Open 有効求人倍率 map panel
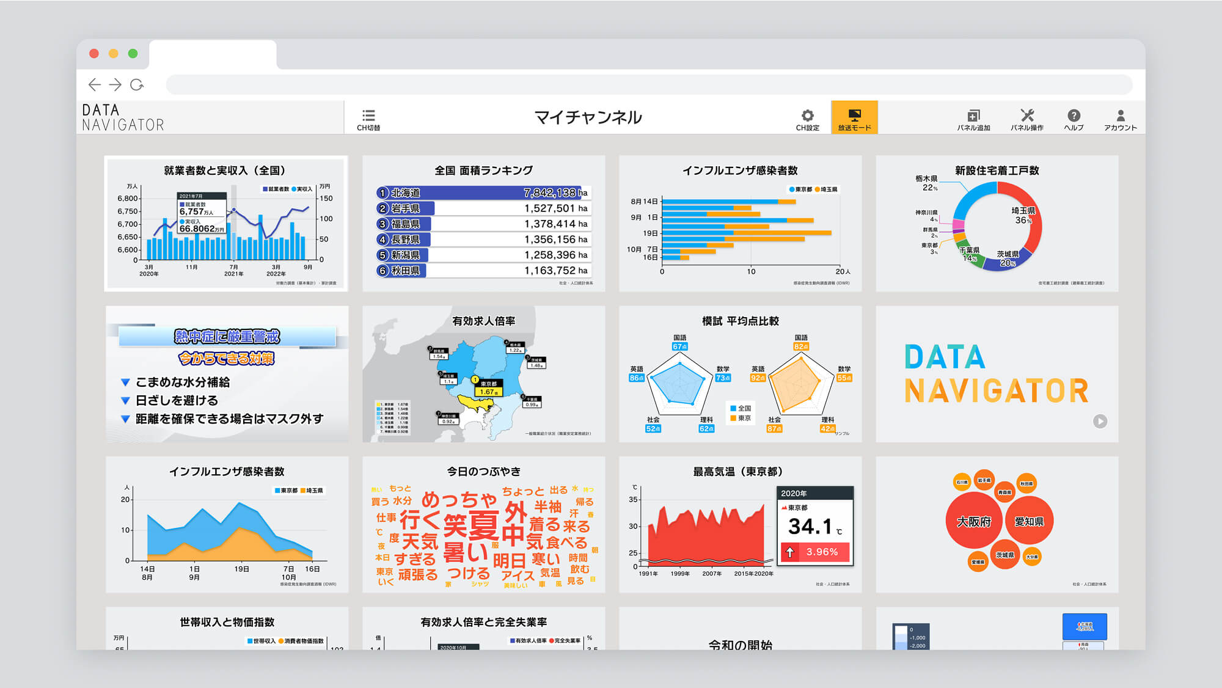The width and height of the screenshot is (1222, 688). [483, 374]
